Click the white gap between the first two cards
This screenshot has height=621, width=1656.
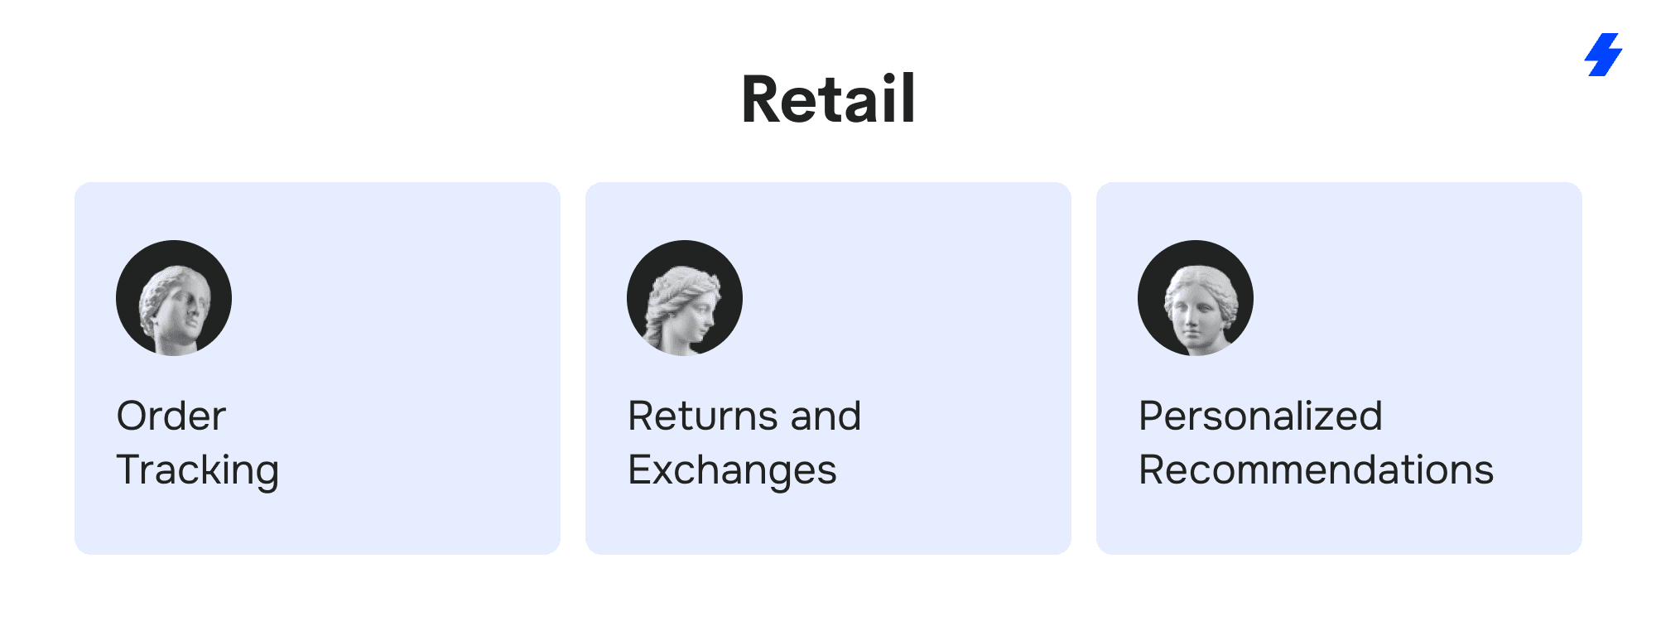tap(573, 368)
